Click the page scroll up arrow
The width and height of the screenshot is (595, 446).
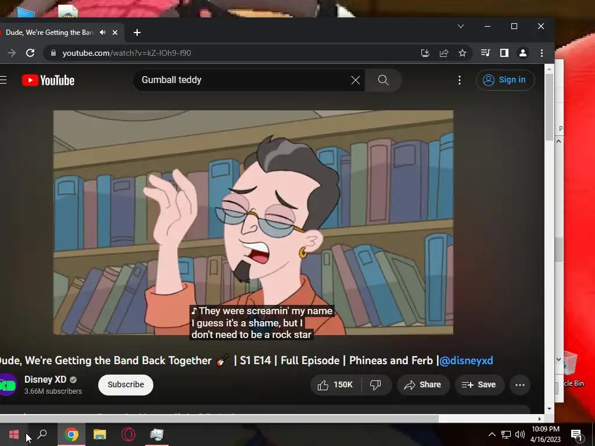[x=549, y=69]
